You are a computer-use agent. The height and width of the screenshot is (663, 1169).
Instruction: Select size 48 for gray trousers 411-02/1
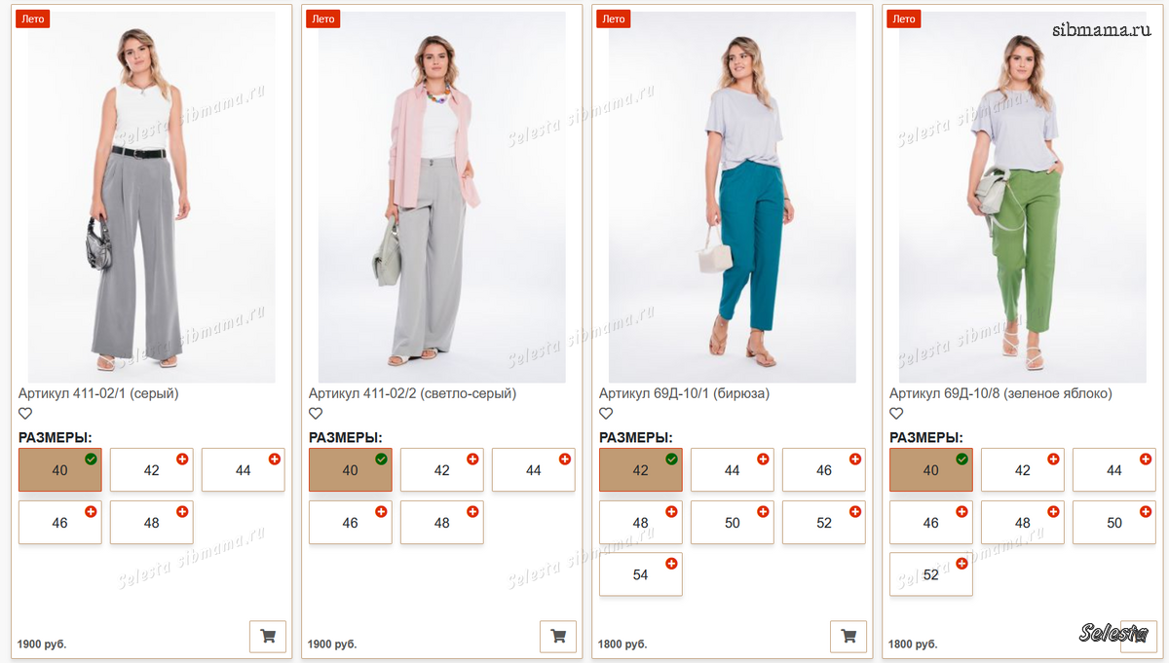pyautogui.click(x=151, y=523)
